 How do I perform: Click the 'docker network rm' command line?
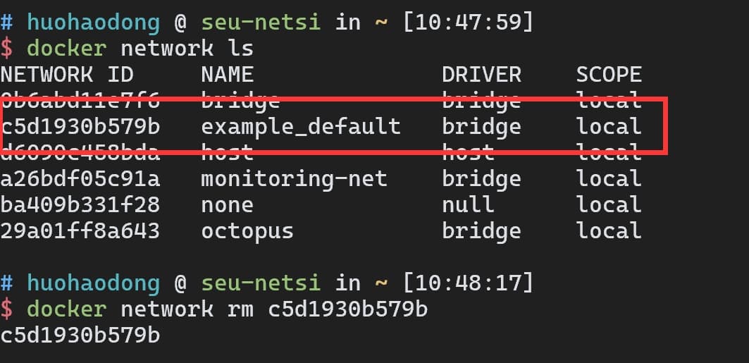tap(227, 309)
